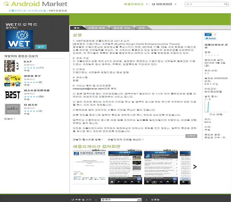Click the Android Market title text
Screen dimensions: 231x202
39,4
